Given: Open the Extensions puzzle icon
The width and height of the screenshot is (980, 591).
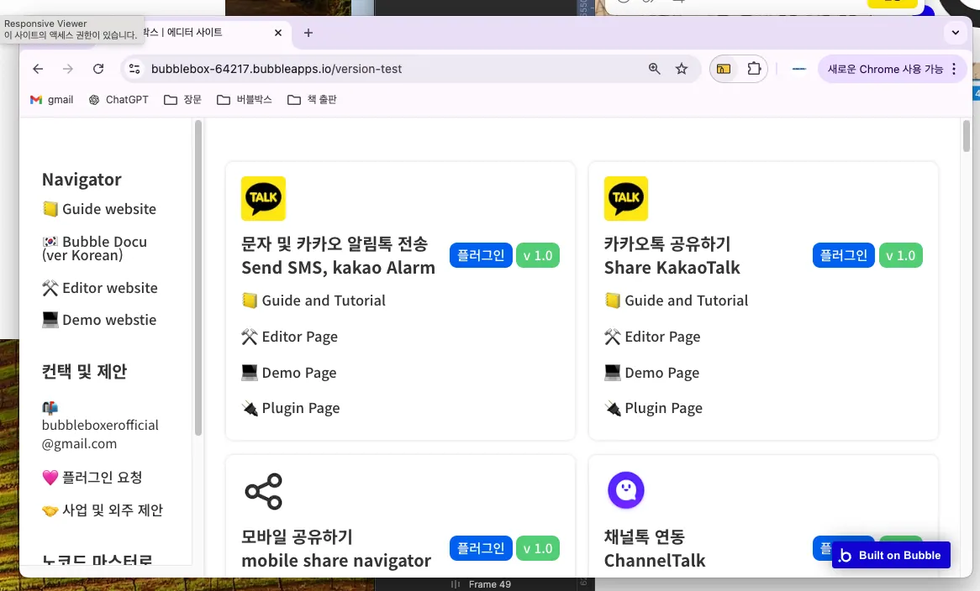Looking at the screenshot, I should coord(755,69).
